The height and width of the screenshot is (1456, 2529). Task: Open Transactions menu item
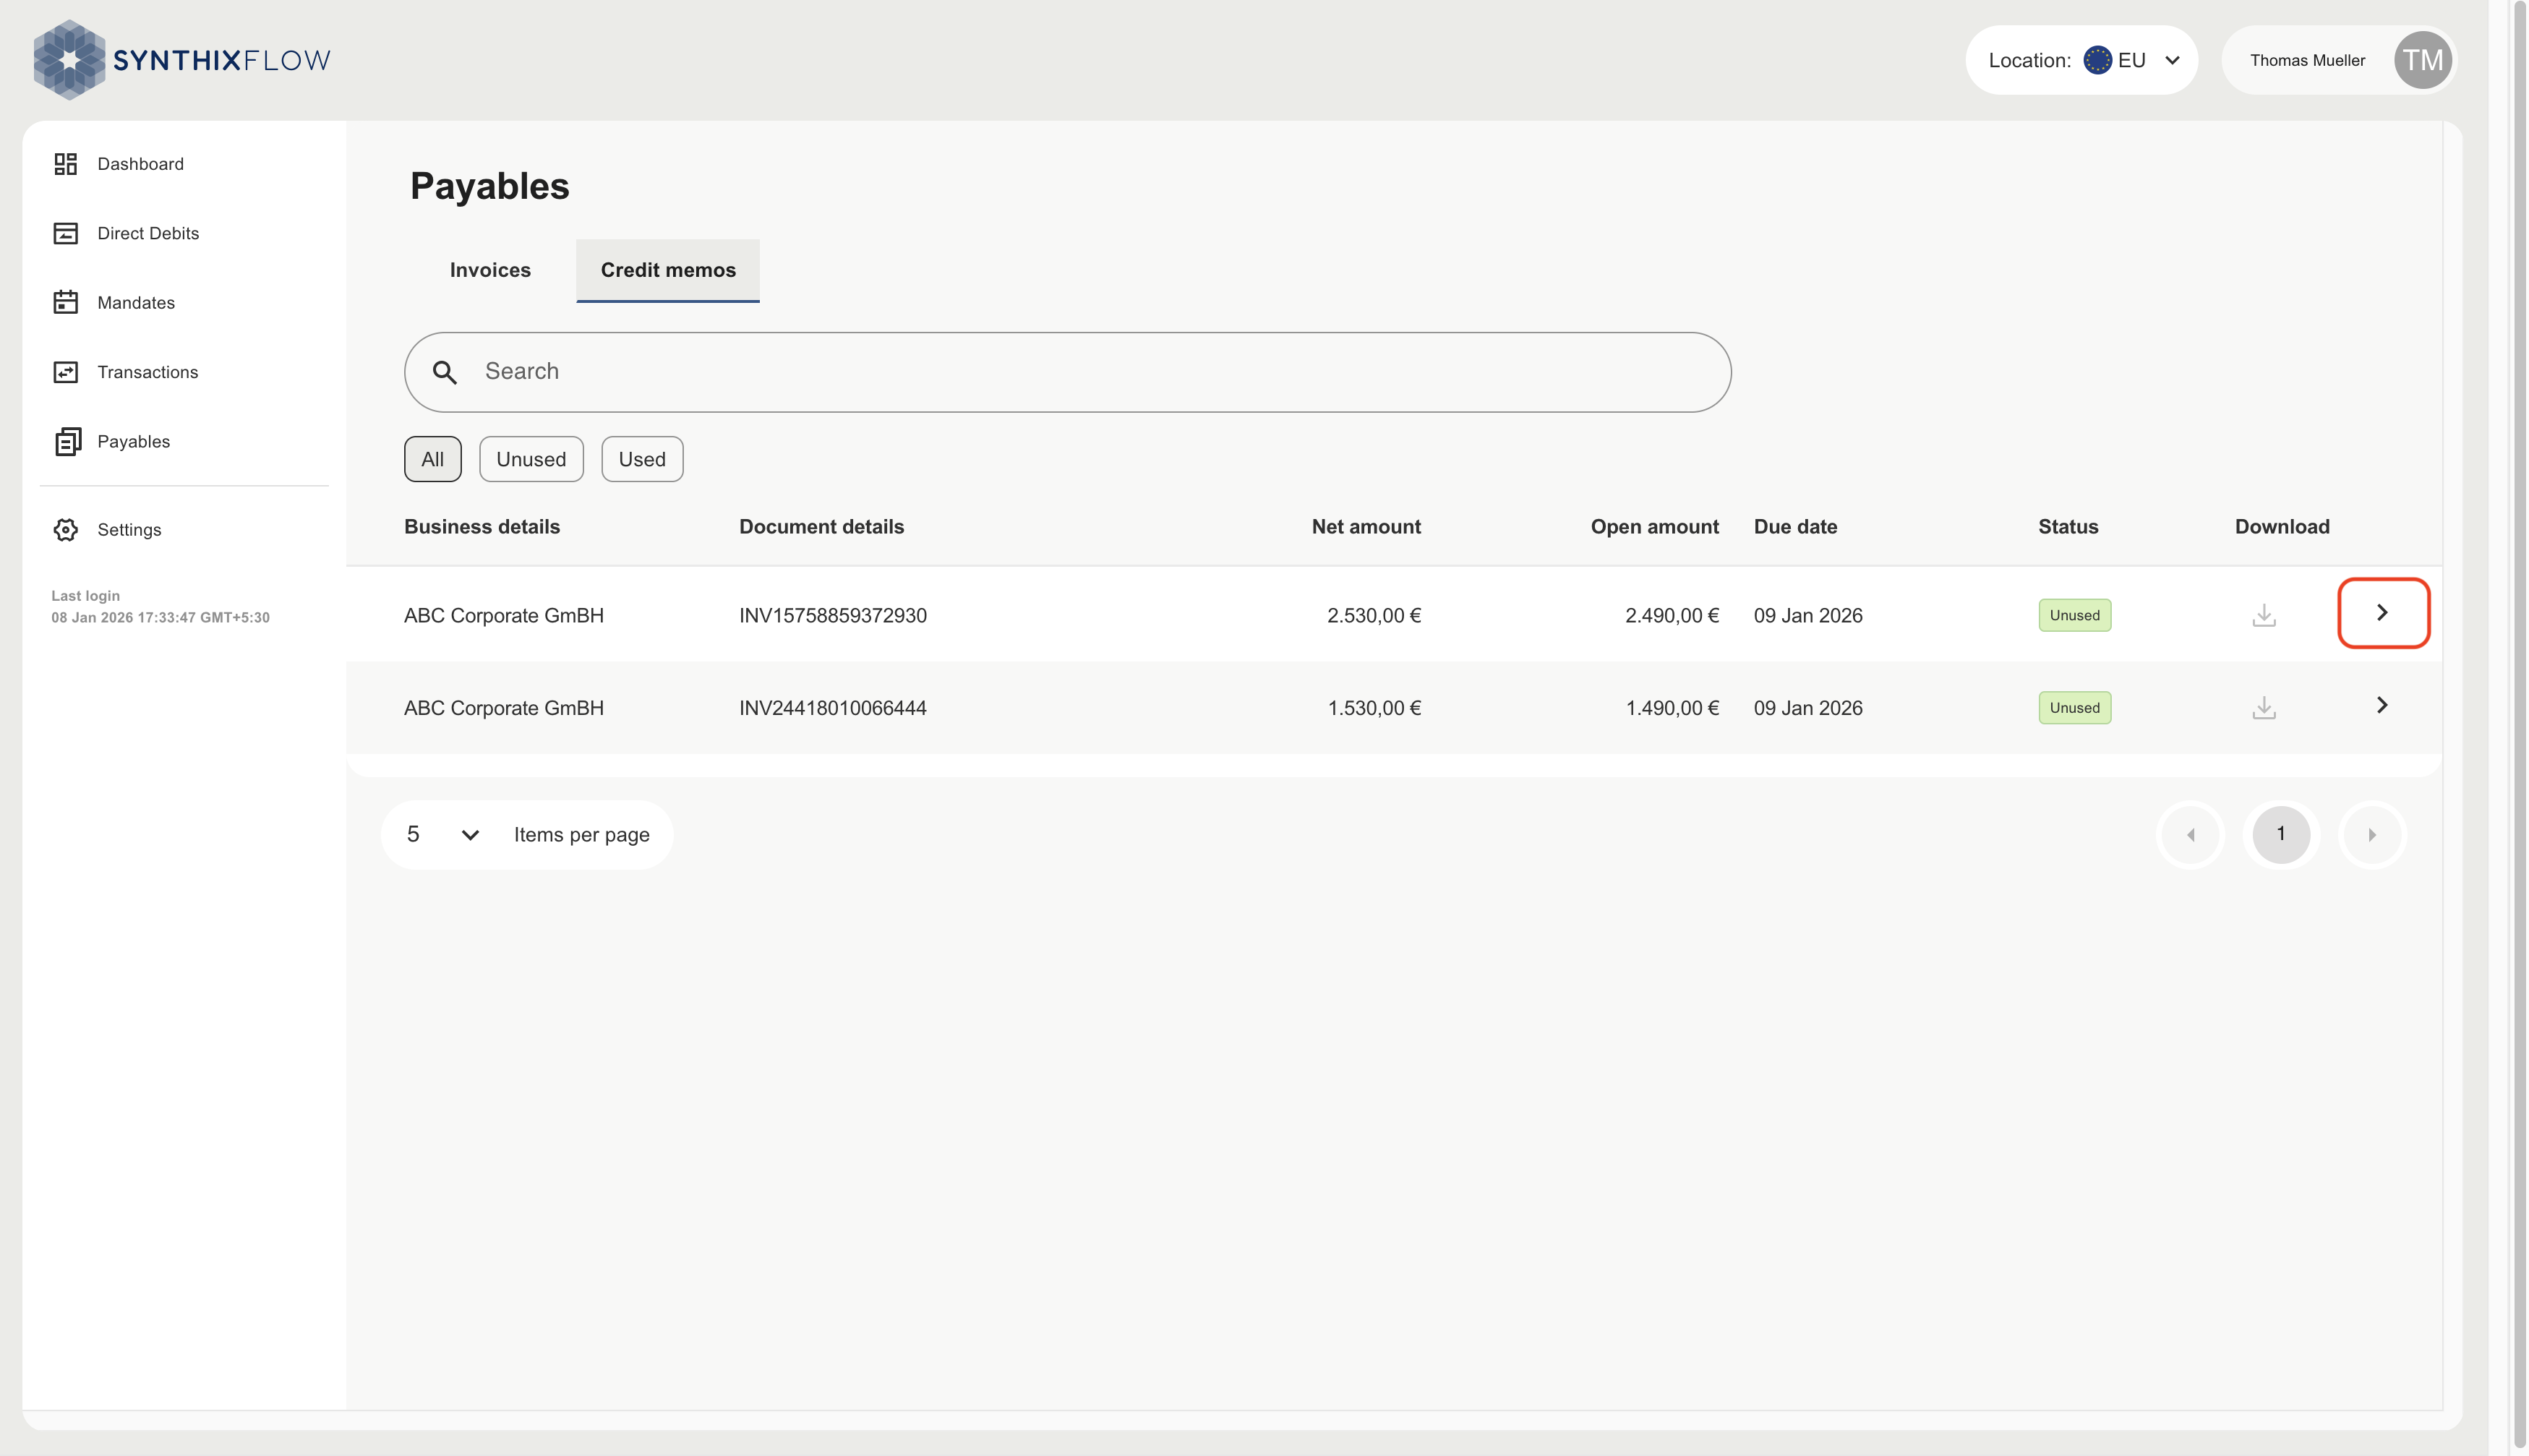(148, 372)
